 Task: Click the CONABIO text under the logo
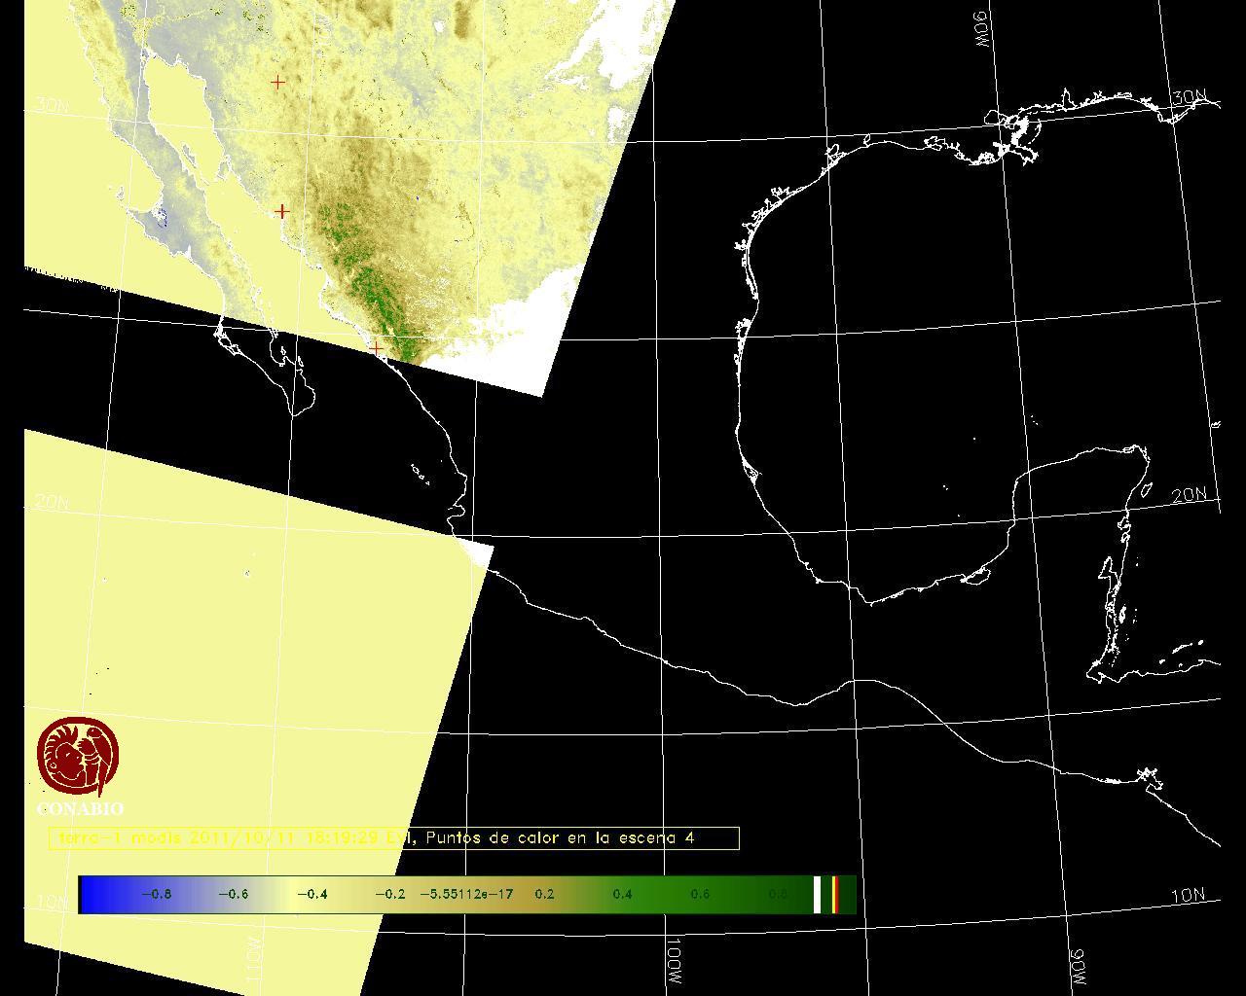[x=80, y=808]
